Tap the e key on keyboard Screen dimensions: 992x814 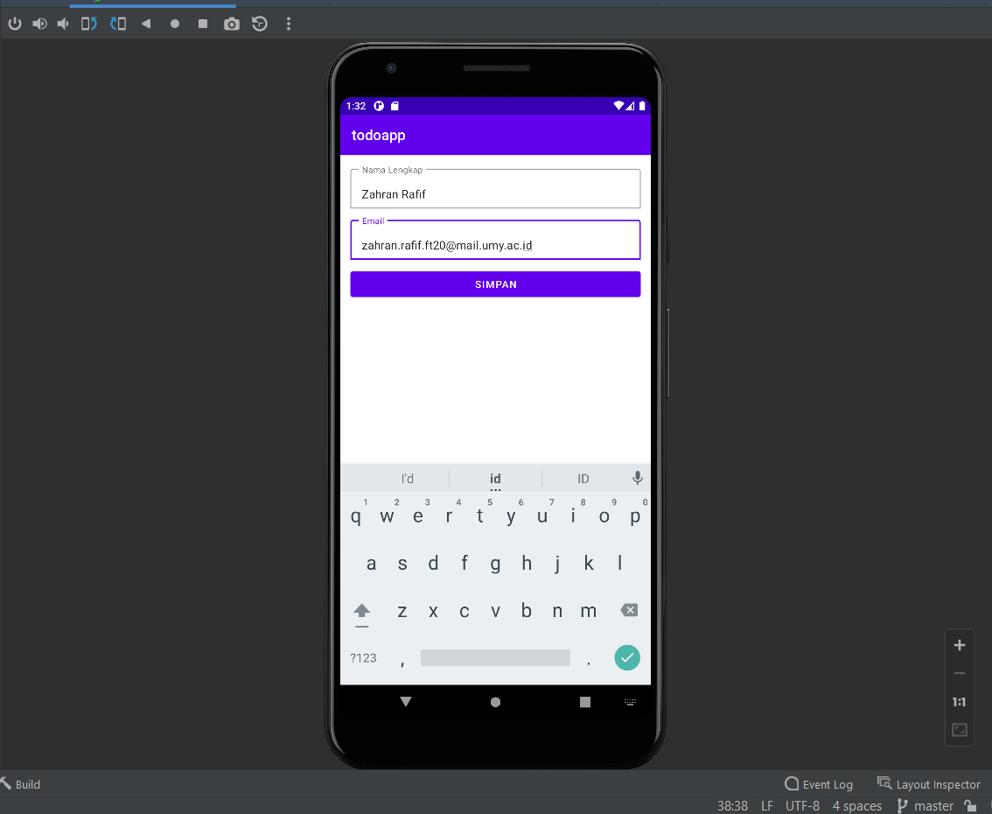[x=418, y=516]
